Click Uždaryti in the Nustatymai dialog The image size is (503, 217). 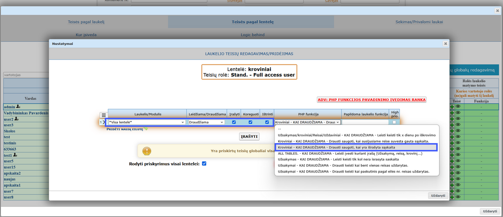438,196
